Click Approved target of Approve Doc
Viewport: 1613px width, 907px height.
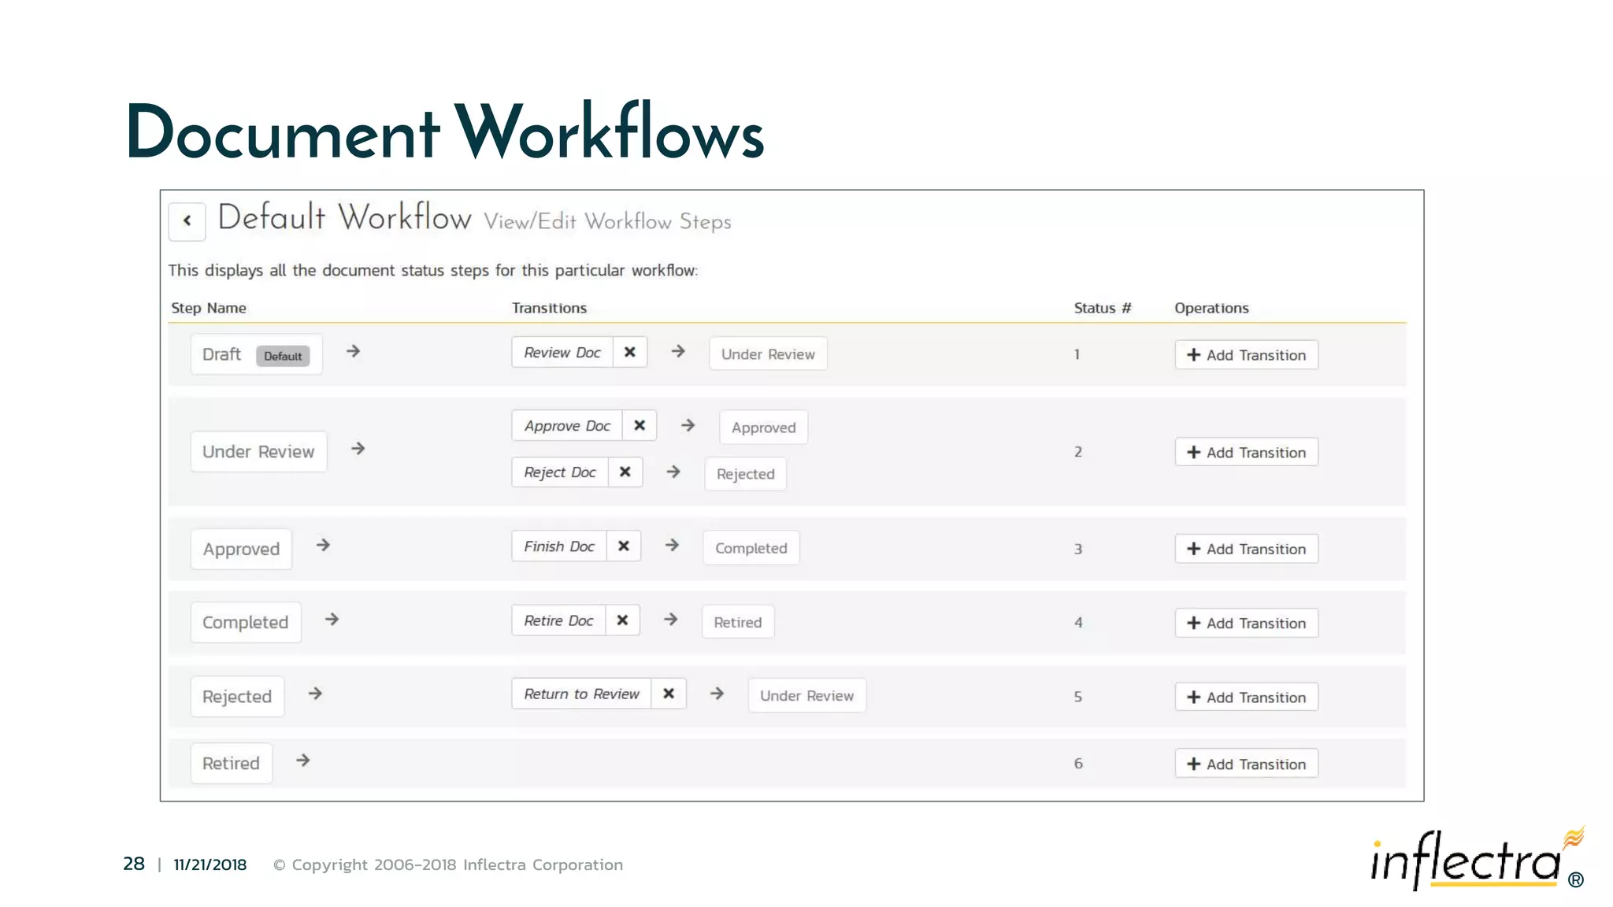click(x=763, y=427)
